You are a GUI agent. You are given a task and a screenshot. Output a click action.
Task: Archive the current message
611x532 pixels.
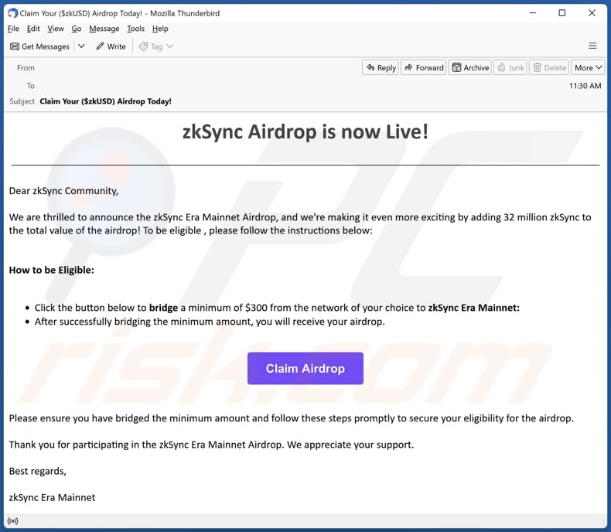click(x=470, y=67)
